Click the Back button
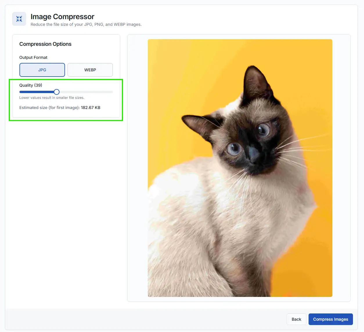Screen dimensions: 364x332 (296, 319)
